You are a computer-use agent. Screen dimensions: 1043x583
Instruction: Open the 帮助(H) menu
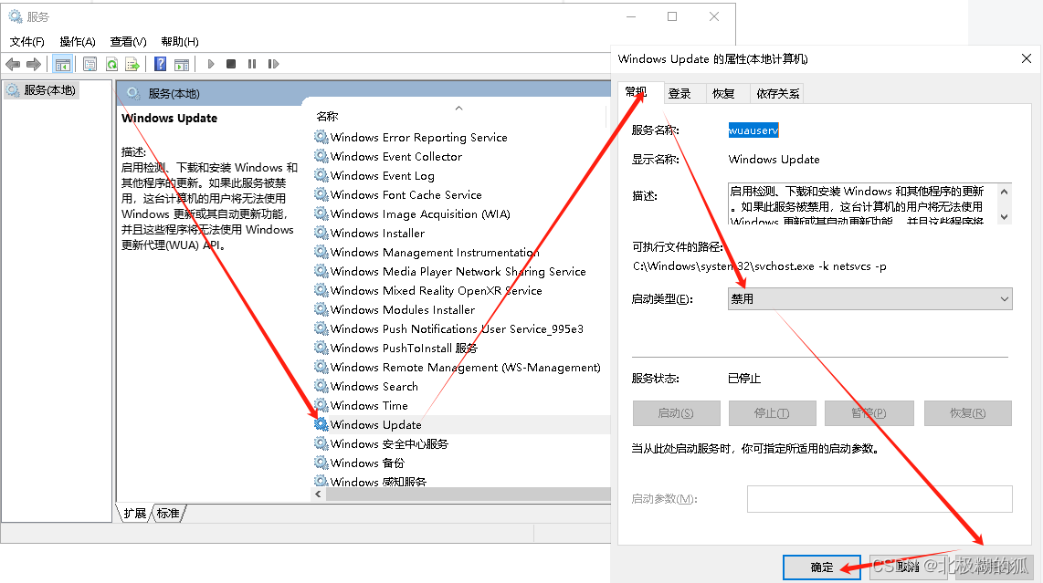180,42
